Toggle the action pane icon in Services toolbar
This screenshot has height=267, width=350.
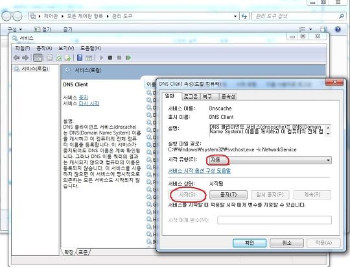click(x=89, y=58)
